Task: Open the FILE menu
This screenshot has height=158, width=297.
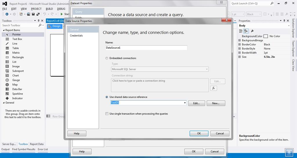Action: pos(5,9)
